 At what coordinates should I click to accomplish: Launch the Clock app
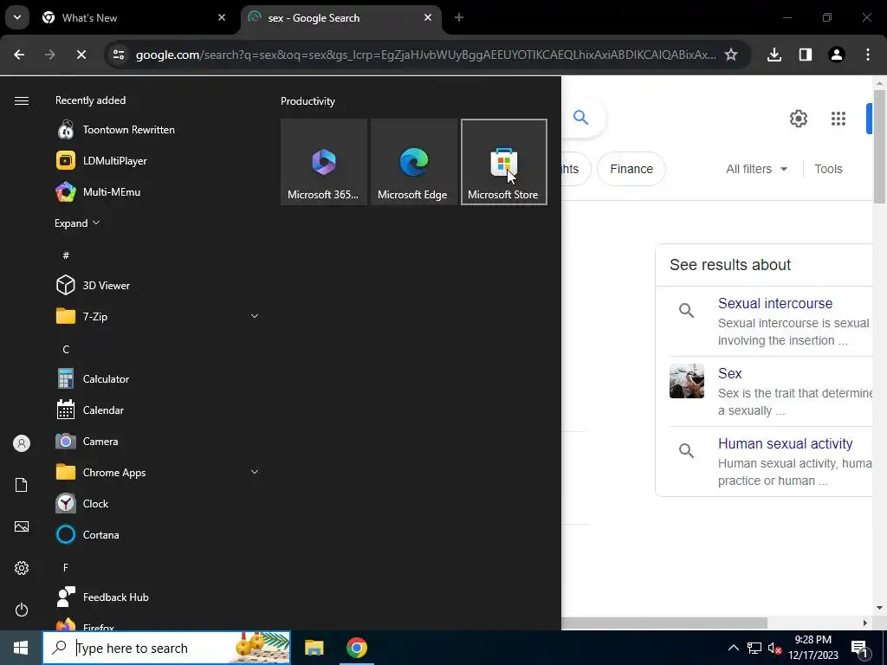[x=157, y=503]
